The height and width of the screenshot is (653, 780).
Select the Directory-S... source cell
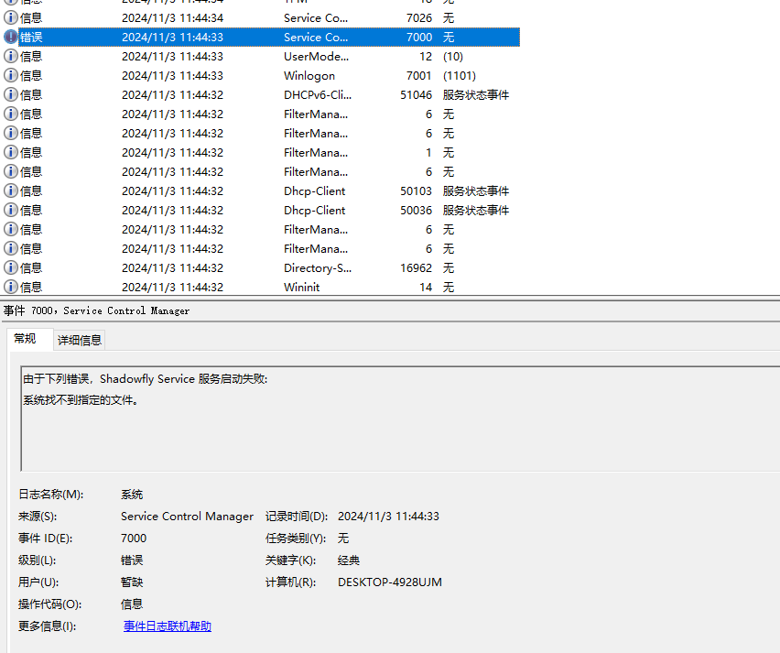pyautogui.click(x=318, y=267)
